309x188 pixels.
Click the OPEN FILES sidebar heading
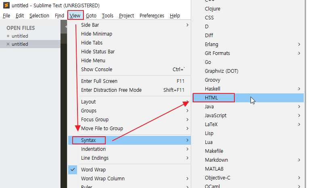coord(21,28)
